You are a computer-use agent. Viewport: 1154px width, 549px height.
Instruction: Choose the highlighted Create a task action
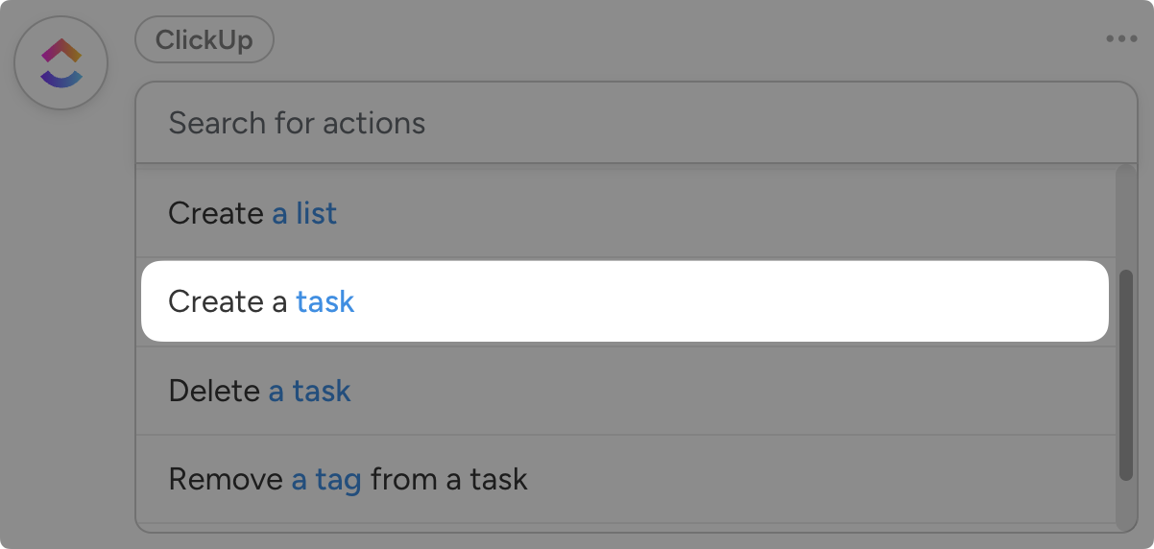[x=624, y=301]
